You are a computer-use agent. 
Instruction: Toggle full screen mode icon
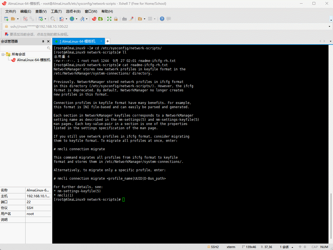coord(109,19)
